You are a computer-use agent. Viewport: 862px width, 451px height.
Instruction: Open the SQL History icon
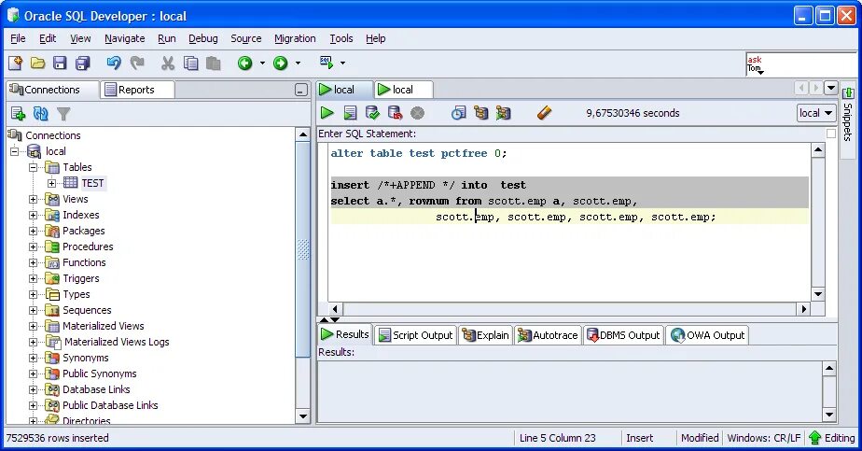pos(458,113)
